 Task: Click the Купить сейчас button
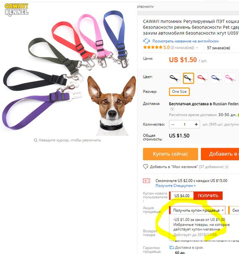[x=170, y=154]
